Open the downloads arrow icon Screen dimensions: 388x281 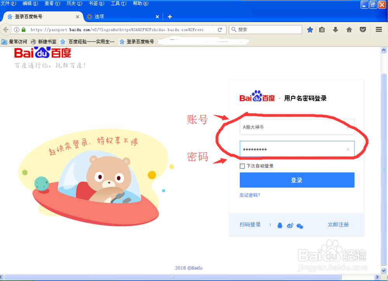pyautogui.click(x=336, y=30)
